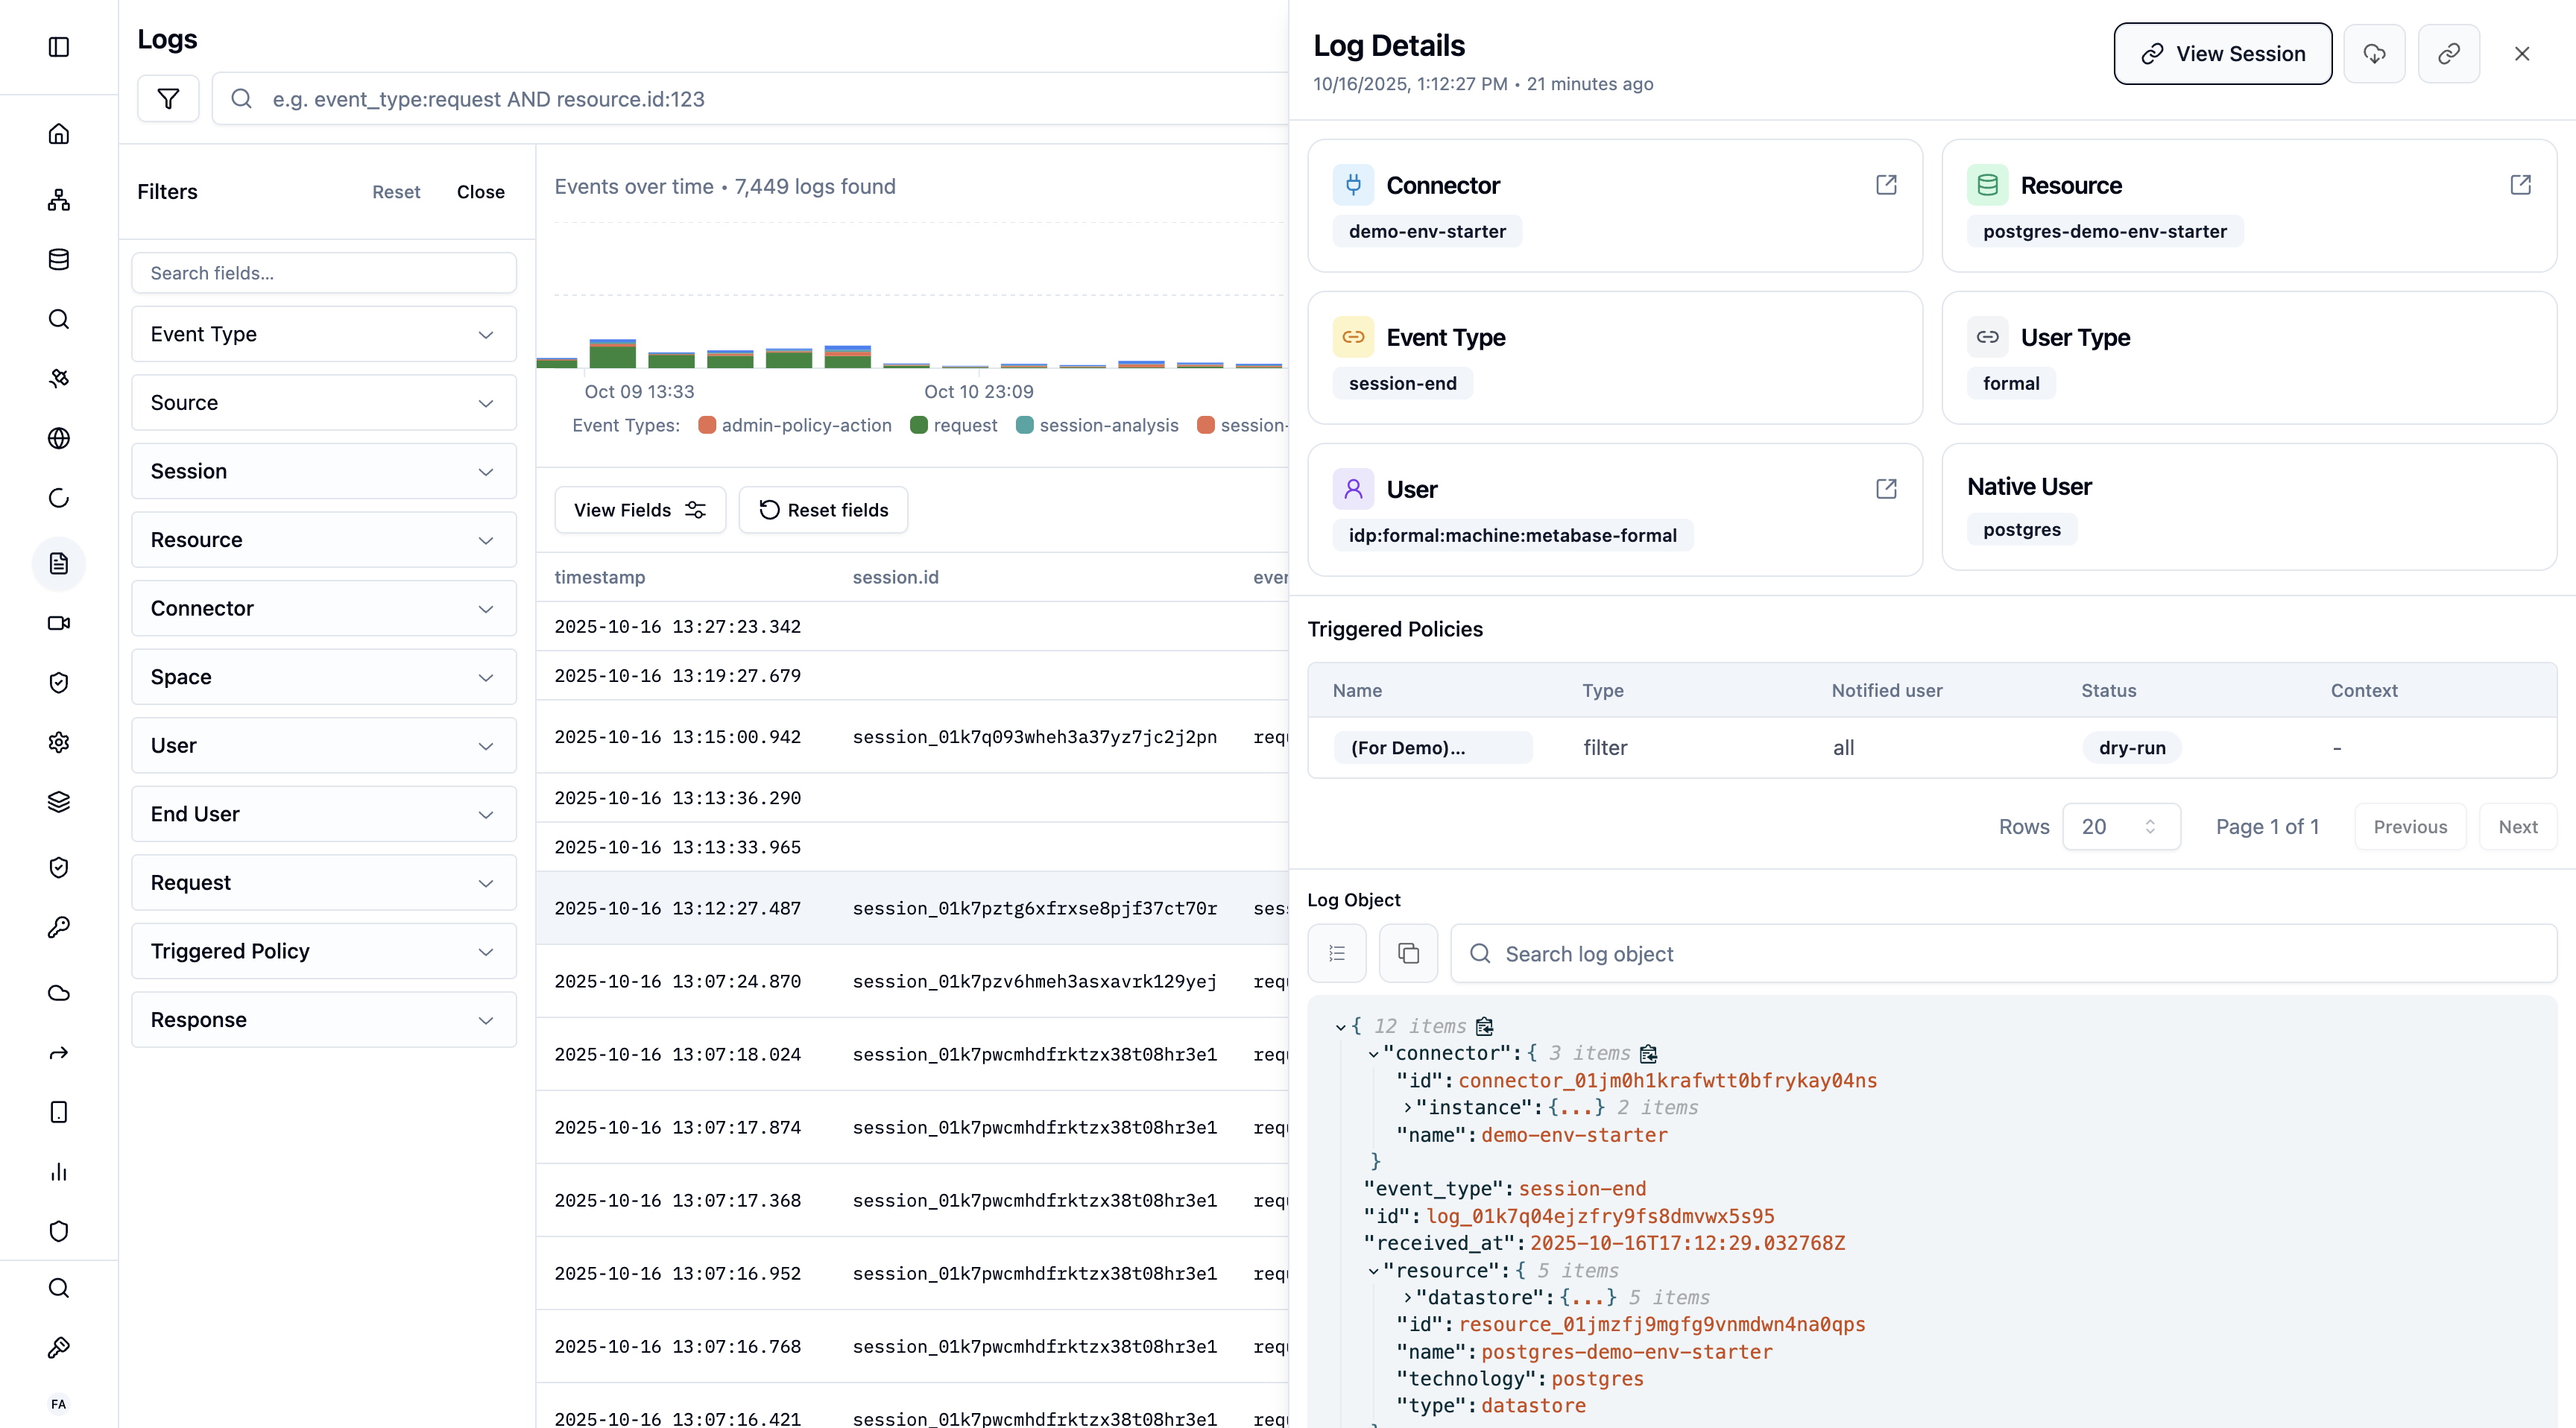2576x1428 pixels.
Task: Click the Search log object field
Action: (x=2003, y=953)
